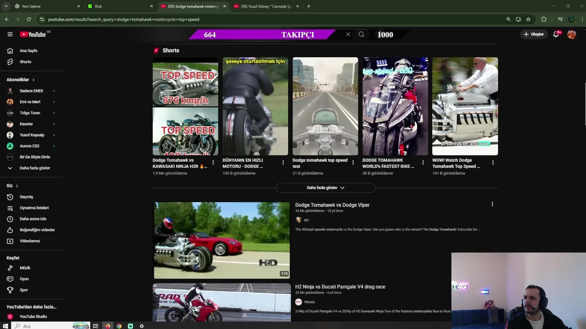The image size is (586, 329).
Task: Reload the page
Action: click(x=29, y=19)
